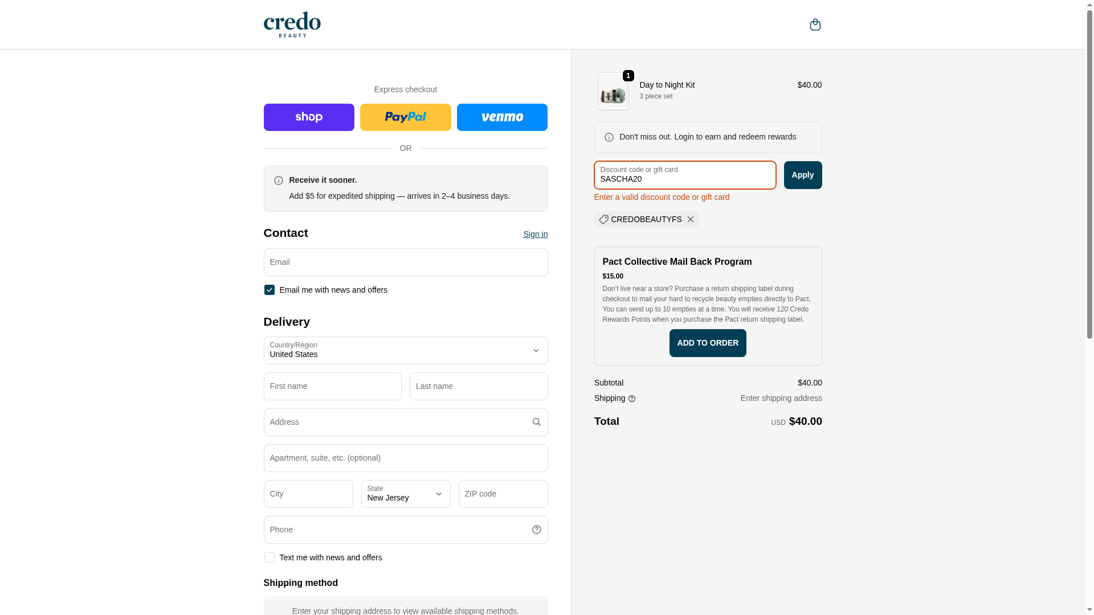This screenshot has width=1094, height=615.
Task: Click the rewards login info icon
Action: pyautogui.click(x=609, y=137)
